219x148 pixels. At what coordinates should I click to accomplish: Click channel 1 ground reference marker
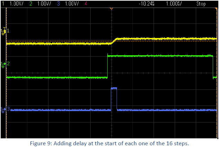pos(4,31)
